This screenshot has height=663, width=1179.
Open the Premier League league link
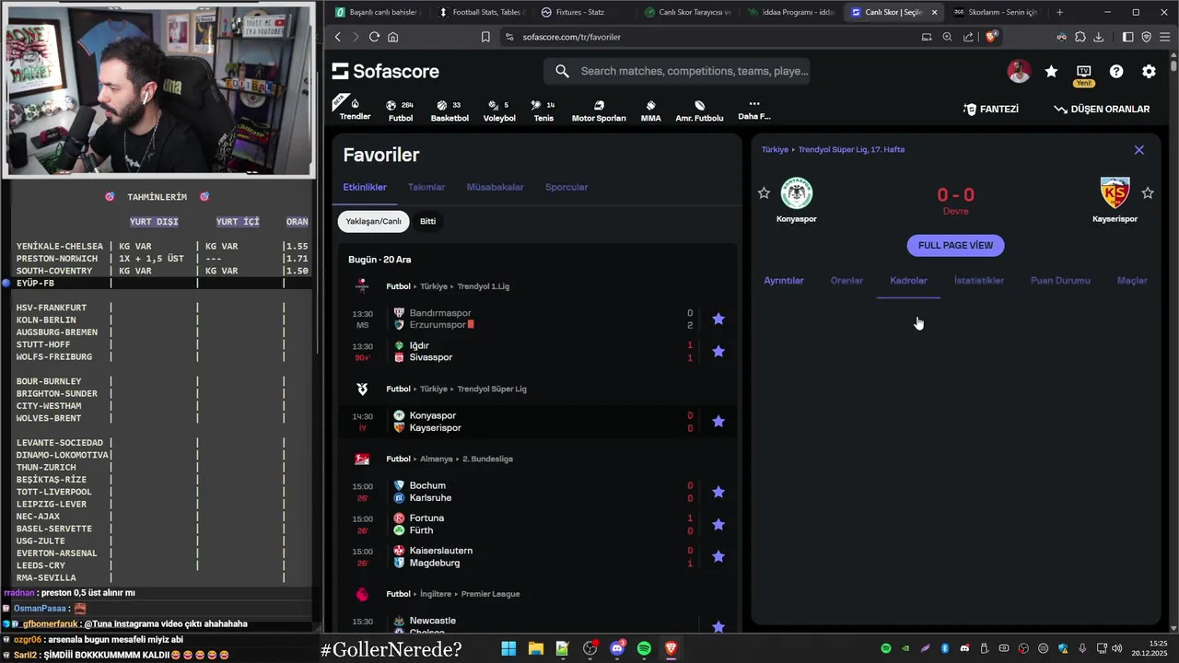pyautogui.click(x=490, y=594)
